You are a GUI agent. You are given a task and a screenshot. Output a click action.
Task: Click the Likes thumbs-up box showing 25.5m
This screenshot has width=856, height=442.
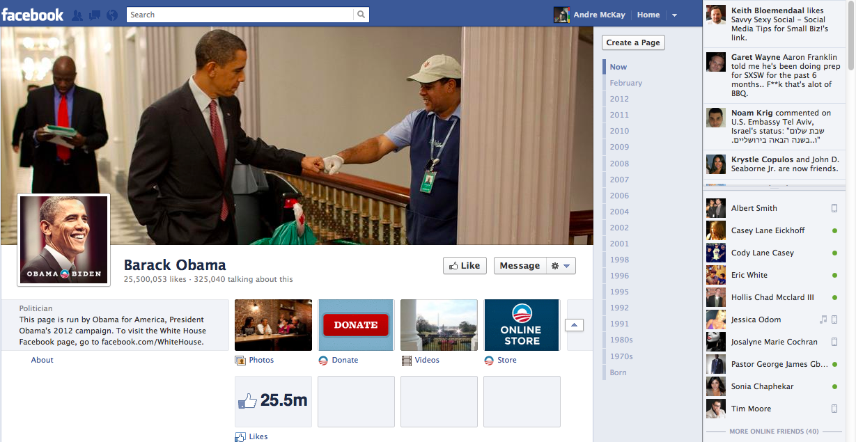click(x=273, y=402)
